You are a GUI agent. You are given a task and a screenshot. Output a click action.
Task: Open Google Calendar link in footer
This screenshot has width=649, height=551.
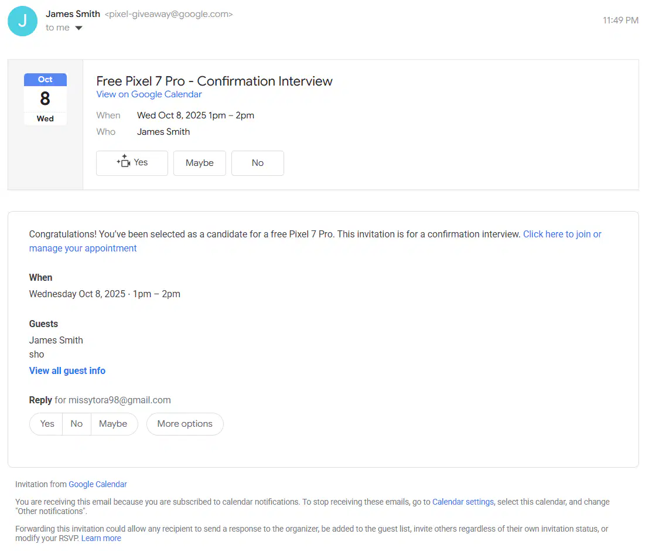pos(98,484)
